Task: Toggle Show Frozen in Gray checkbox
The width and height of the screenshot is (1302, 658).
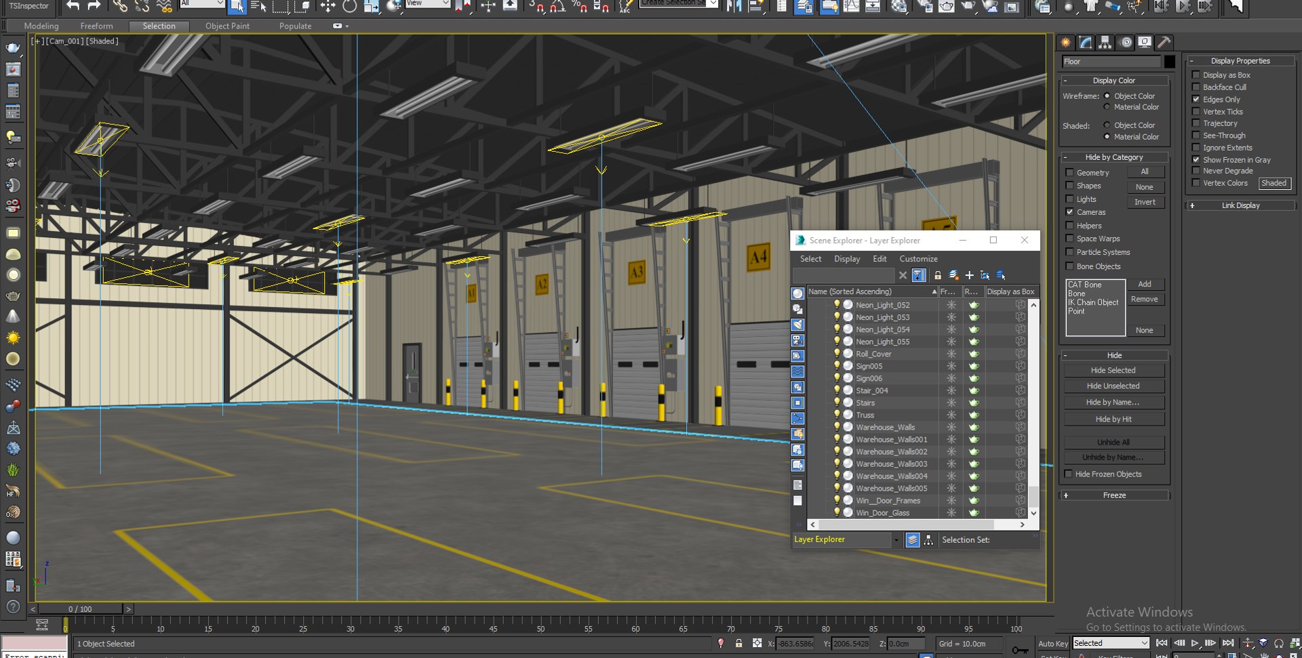Action: pos(1196,160)
